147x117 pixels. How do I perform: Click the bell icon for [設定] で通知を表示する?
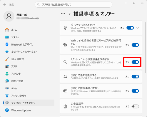[65, 76]
